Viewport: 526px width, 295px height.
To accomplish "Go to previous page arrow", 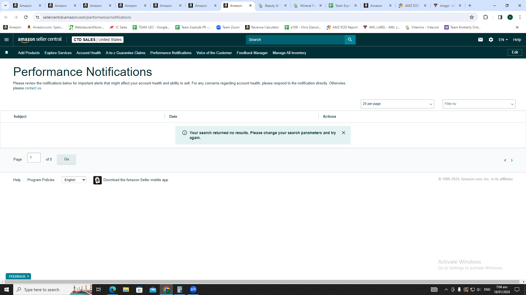I will 505,160.
